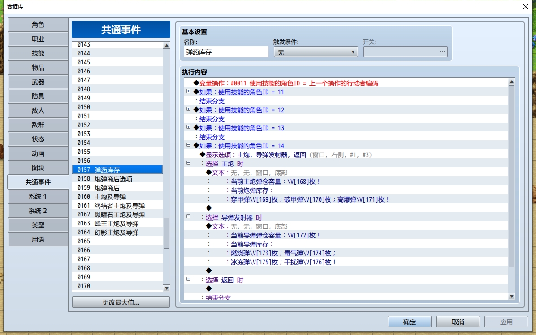
Task: Open the 用语 tab
Action: click(38, 240)
